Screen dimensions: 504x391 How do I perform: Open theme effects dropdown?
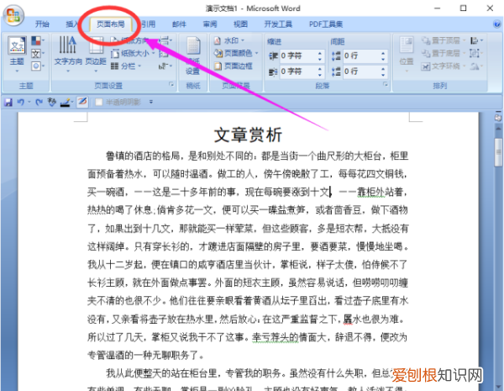[38, 66]
